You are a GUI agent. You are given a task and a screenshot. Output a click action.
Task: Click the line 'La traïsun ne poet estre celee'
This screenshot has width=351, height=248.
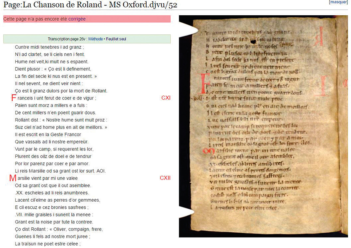48,244
